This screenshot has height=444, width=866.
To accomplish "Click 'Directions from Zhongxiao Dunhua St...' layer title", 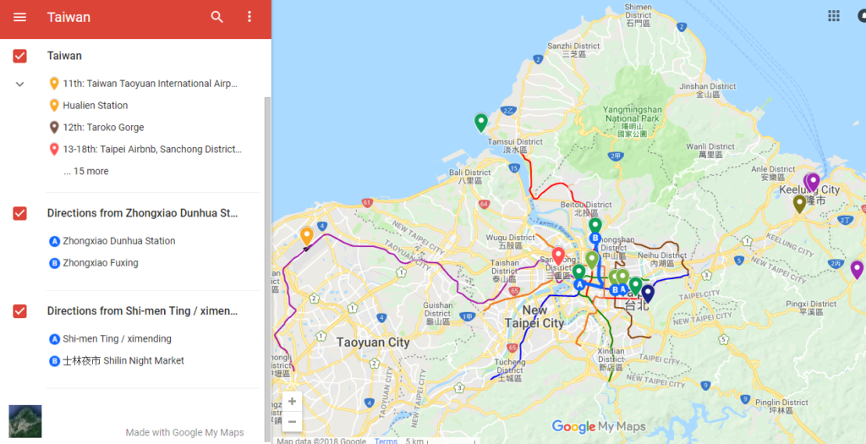I will click(x=142, y=213).
